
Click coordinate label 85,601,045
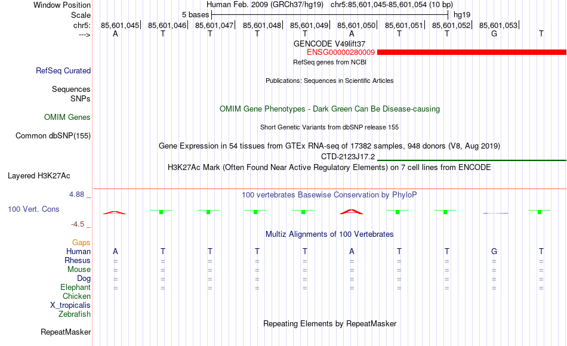120,25
